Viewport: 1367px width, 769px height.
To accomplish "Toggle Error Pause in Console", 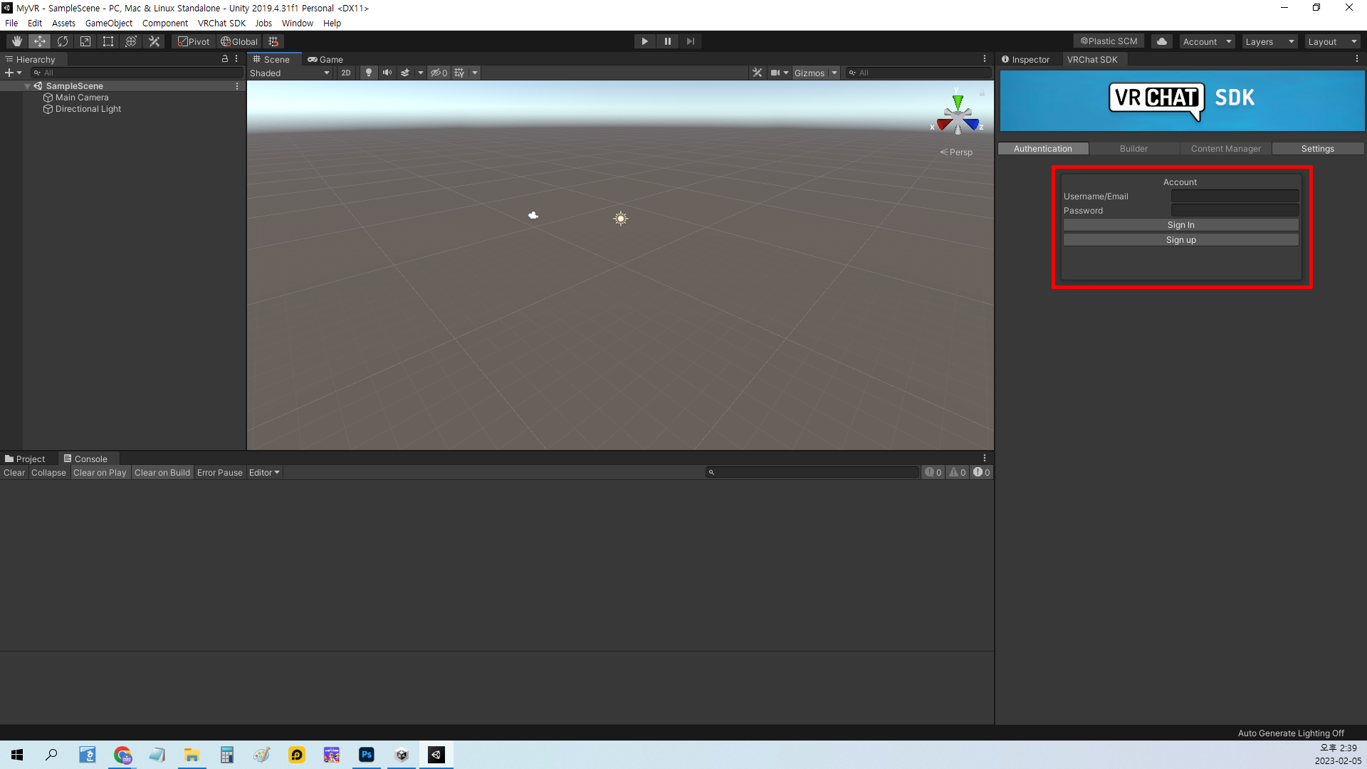I will (219, 473).
